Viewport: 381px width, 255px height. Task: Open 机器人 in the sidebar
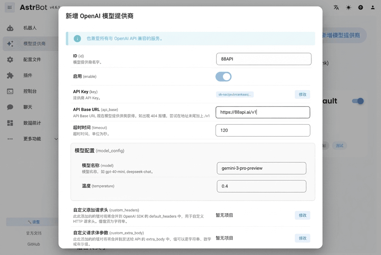[x=30, y=28]
